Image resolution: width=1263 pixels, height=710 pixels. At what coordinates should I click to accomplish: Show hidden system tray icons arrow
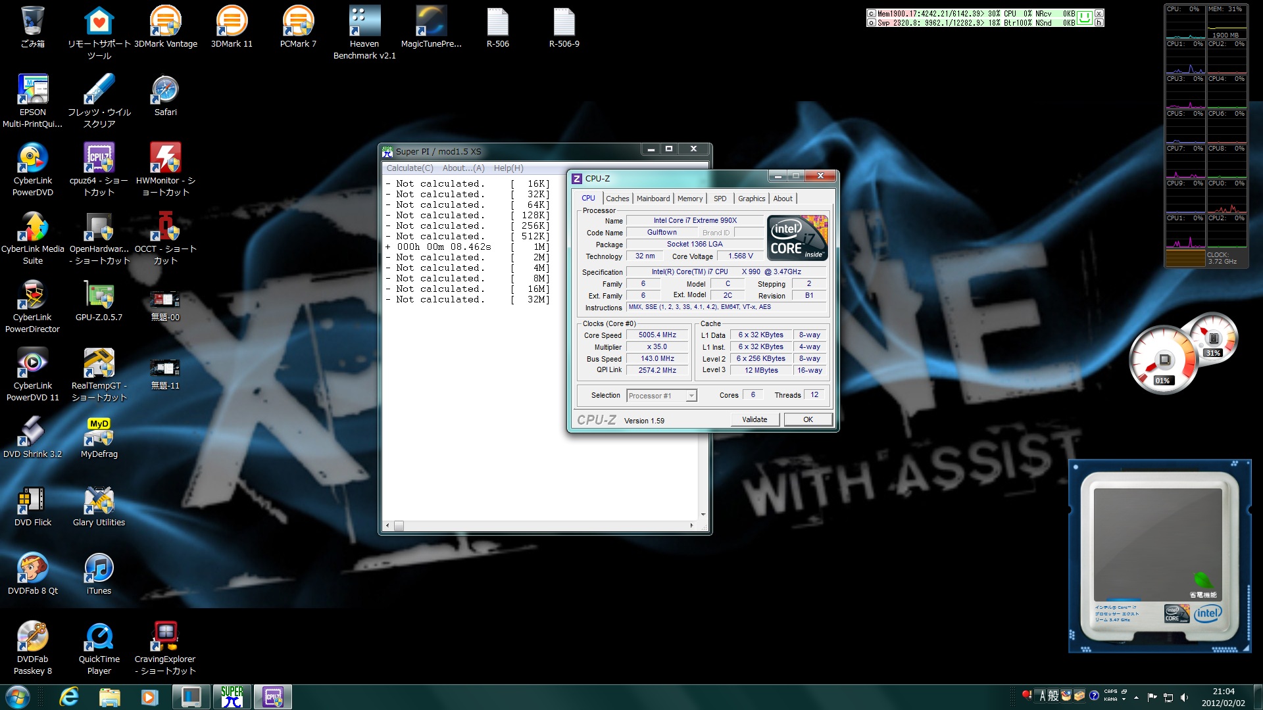point(1136,697)
